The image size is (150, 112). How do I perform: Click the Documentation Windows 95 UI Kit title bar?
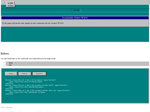pyautogui.click(x=75, y=18)
